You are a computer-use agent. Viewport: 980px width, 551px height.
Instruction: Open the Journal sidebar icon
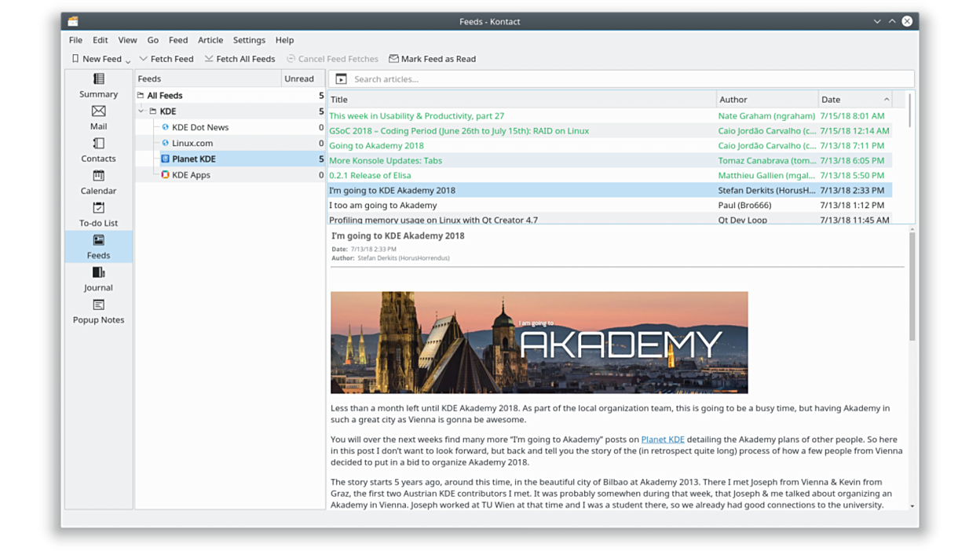(98, 279)
